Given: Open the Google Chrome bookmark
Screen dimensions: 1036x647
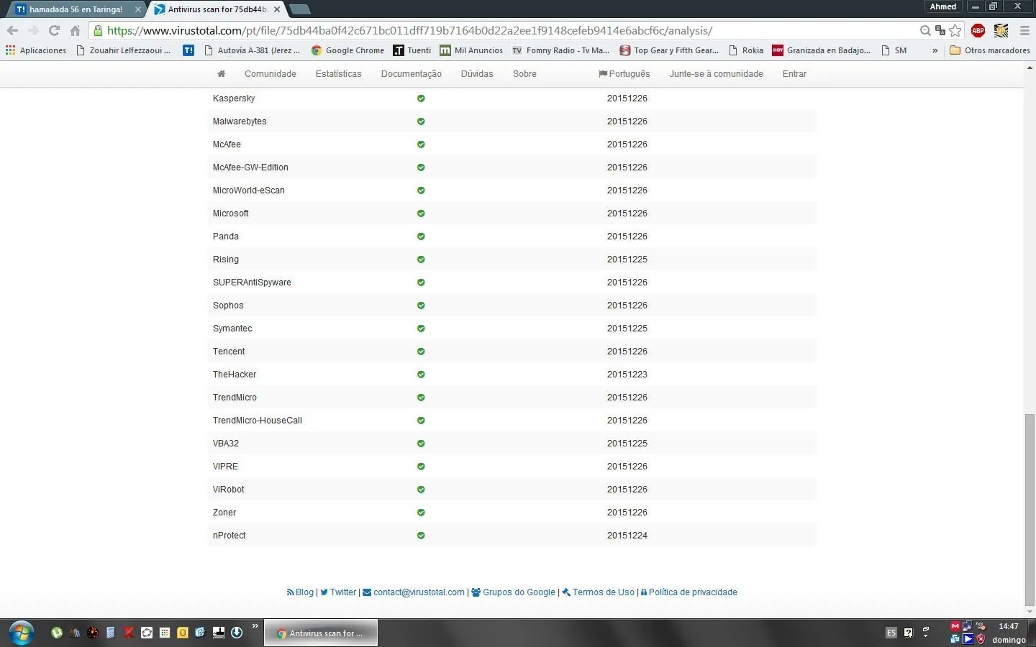Looking at the screenshot, I should [x=348, y=50].
